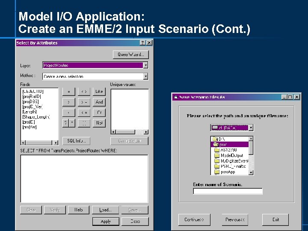Click the question mark wildcard button
Image resolution: width=308 pixels, height=231 pixels.
click(x=65, y=123)
